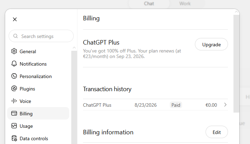250x144 pixels.
Task: Click the Upgrade button
Action: (211, 44)
